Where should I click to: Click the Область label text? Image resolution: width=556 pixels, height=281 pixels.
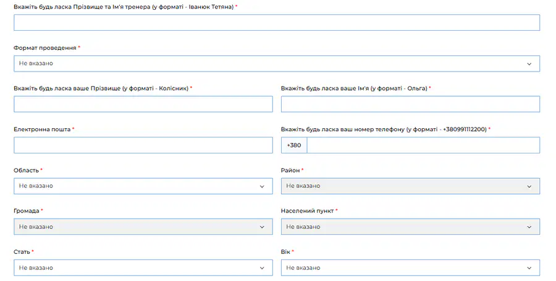pos(26,170)
